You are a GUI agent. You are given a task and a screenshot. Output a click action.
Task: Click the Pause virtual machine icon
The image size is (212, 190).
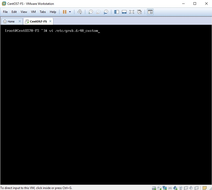[65, 12]
